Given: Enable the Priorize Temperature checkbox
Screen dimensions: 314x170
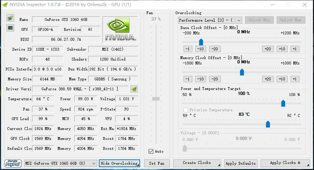Looking at the screenshot, I should 186,110.
